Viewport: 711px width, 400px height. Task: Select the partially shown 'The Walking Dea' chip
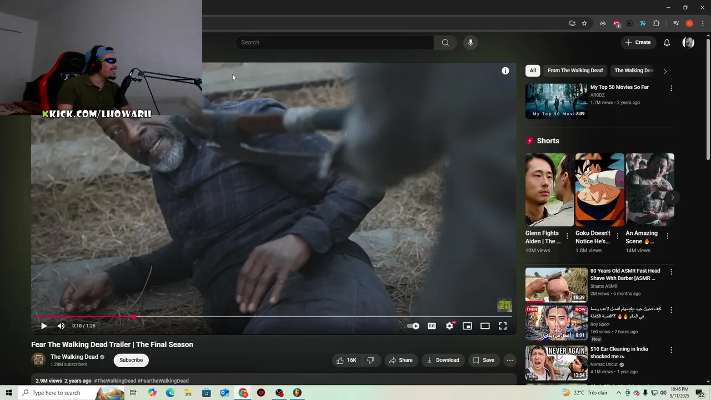633,71
